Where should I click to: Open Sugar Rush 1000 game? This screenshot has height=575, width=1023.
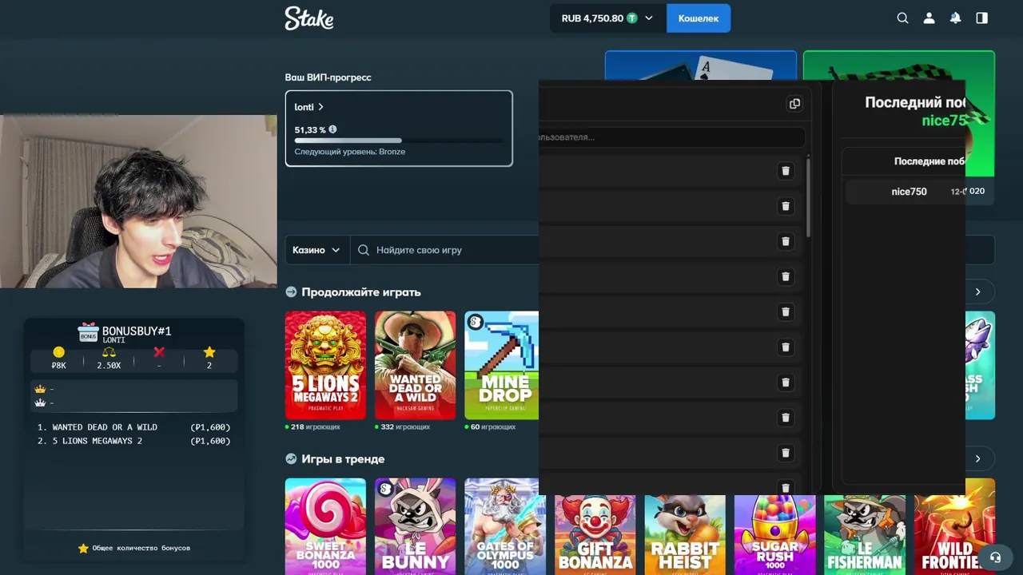(774, 535)
